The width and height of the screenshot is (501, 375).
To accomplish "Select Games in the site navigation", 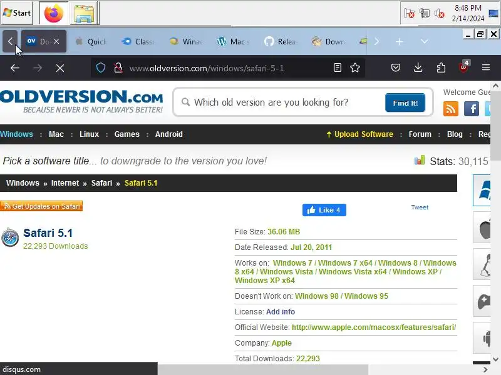I will pos(127,134).
